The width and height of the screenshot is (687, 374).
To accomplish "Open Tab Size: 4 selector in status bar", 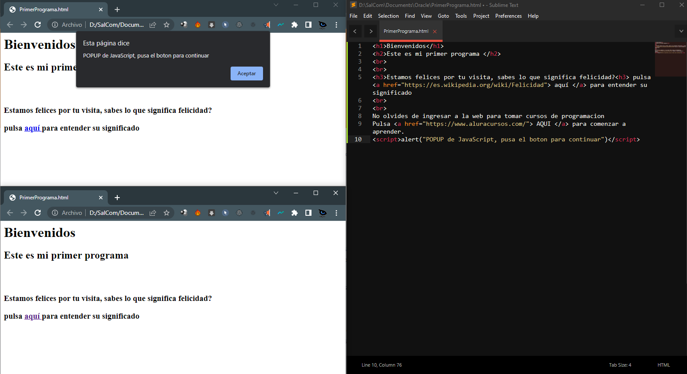I will click(x=620, y=365).
